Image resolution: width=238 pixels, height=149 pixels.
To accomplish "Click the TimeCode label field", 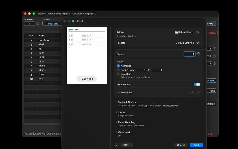I will pos(52,24).
